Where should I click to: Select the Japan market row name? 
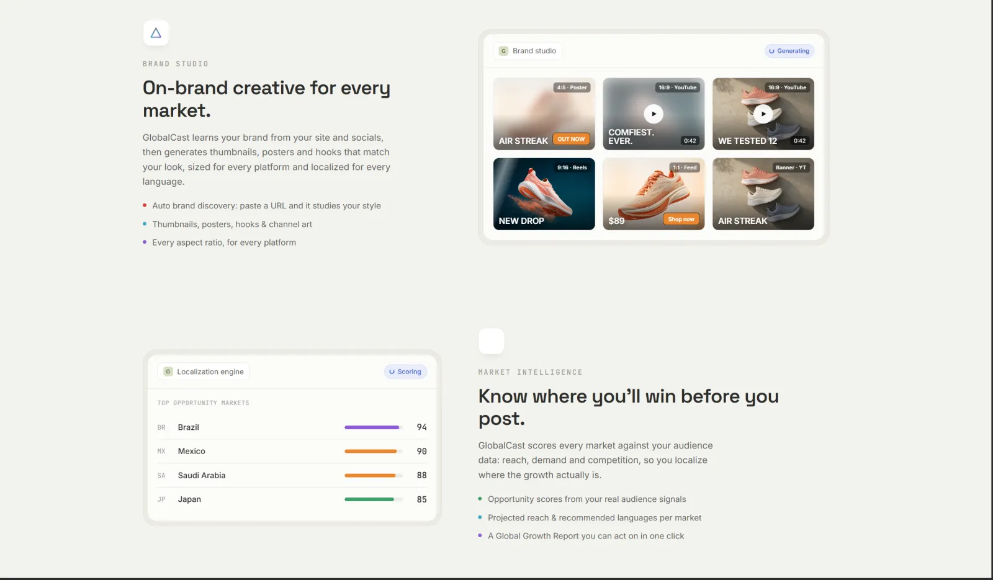(x=189, y=499)
